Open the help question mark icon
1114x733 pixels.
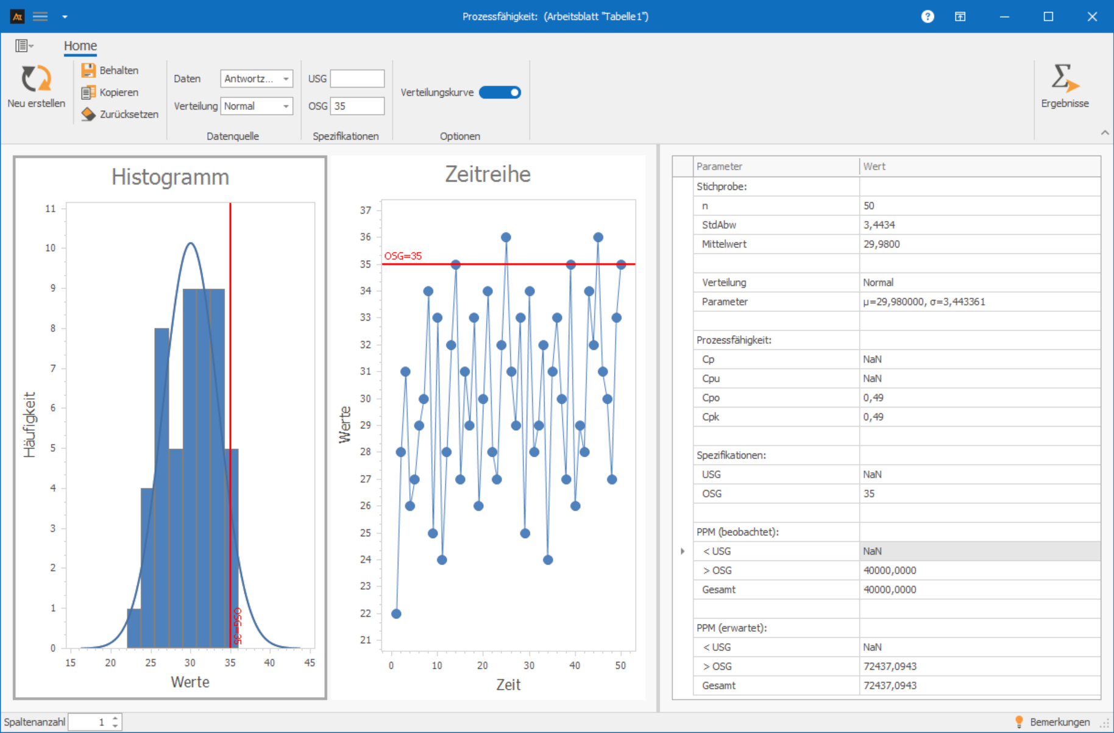tap(927, 16)
